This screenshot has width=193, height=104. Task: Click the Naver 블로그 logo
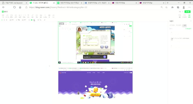tap(5, 12)
